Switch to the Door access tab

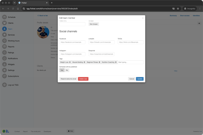[185, 15]
